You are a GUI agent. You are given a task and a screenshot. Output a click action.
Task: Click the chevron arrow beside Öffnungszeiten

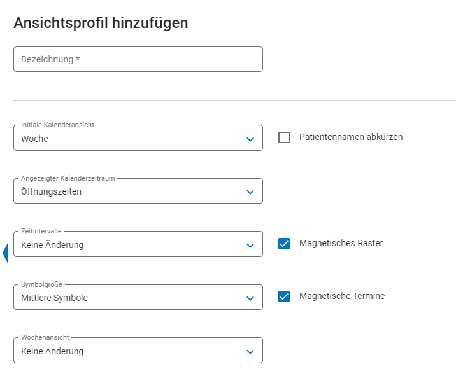(x=250, y=192)
